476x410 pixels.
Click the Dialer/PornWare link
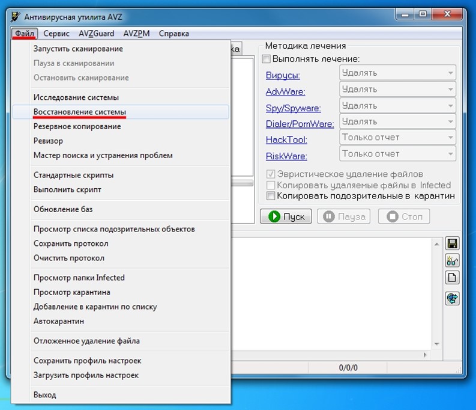coord(300,124)
